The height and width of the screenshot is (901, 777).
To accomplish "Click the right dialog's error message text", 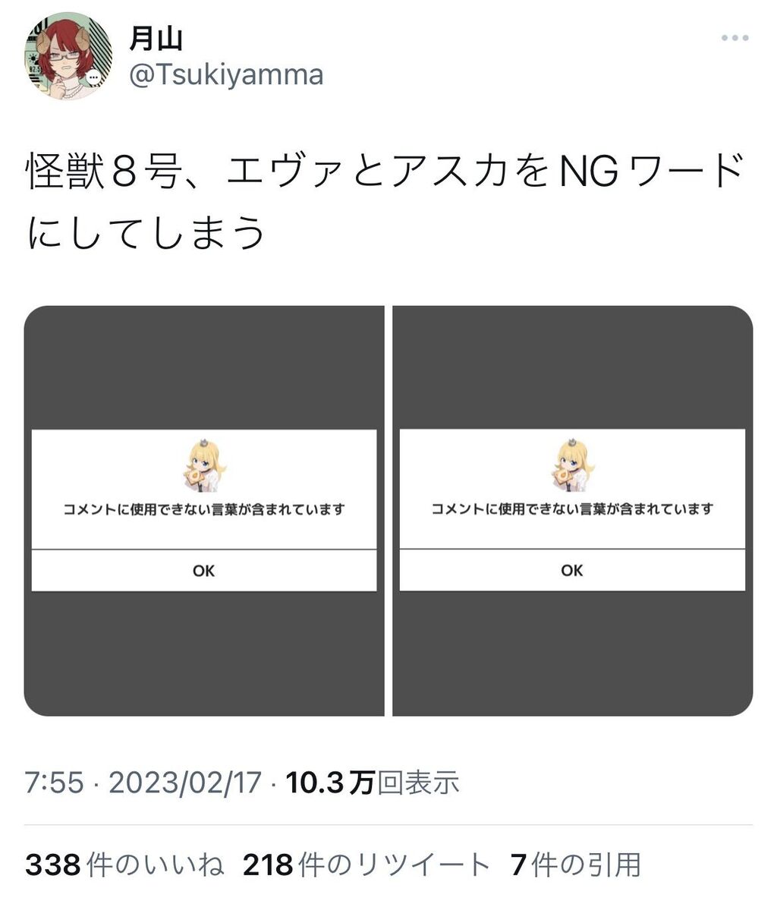I will (x=573, y=509).
